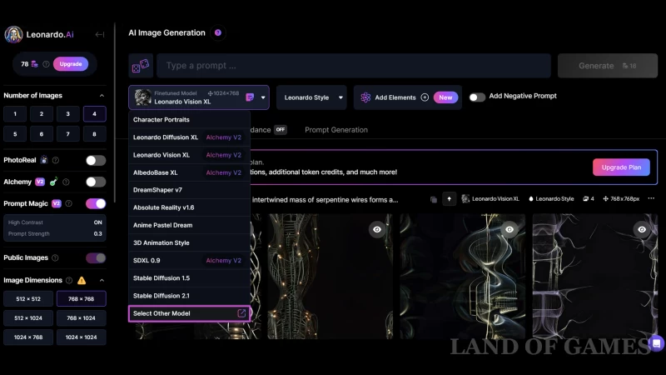Open the chat support bubble icon
The width and height of the screenshot is (666, 375).
pyautogui.click(x=656, y=343)
